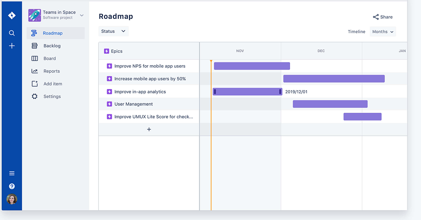Image resolution: width=421 pixels, height=220 pixels.
Task: Open the search panel from the sidebar
Action: click(x=12, y=33)
